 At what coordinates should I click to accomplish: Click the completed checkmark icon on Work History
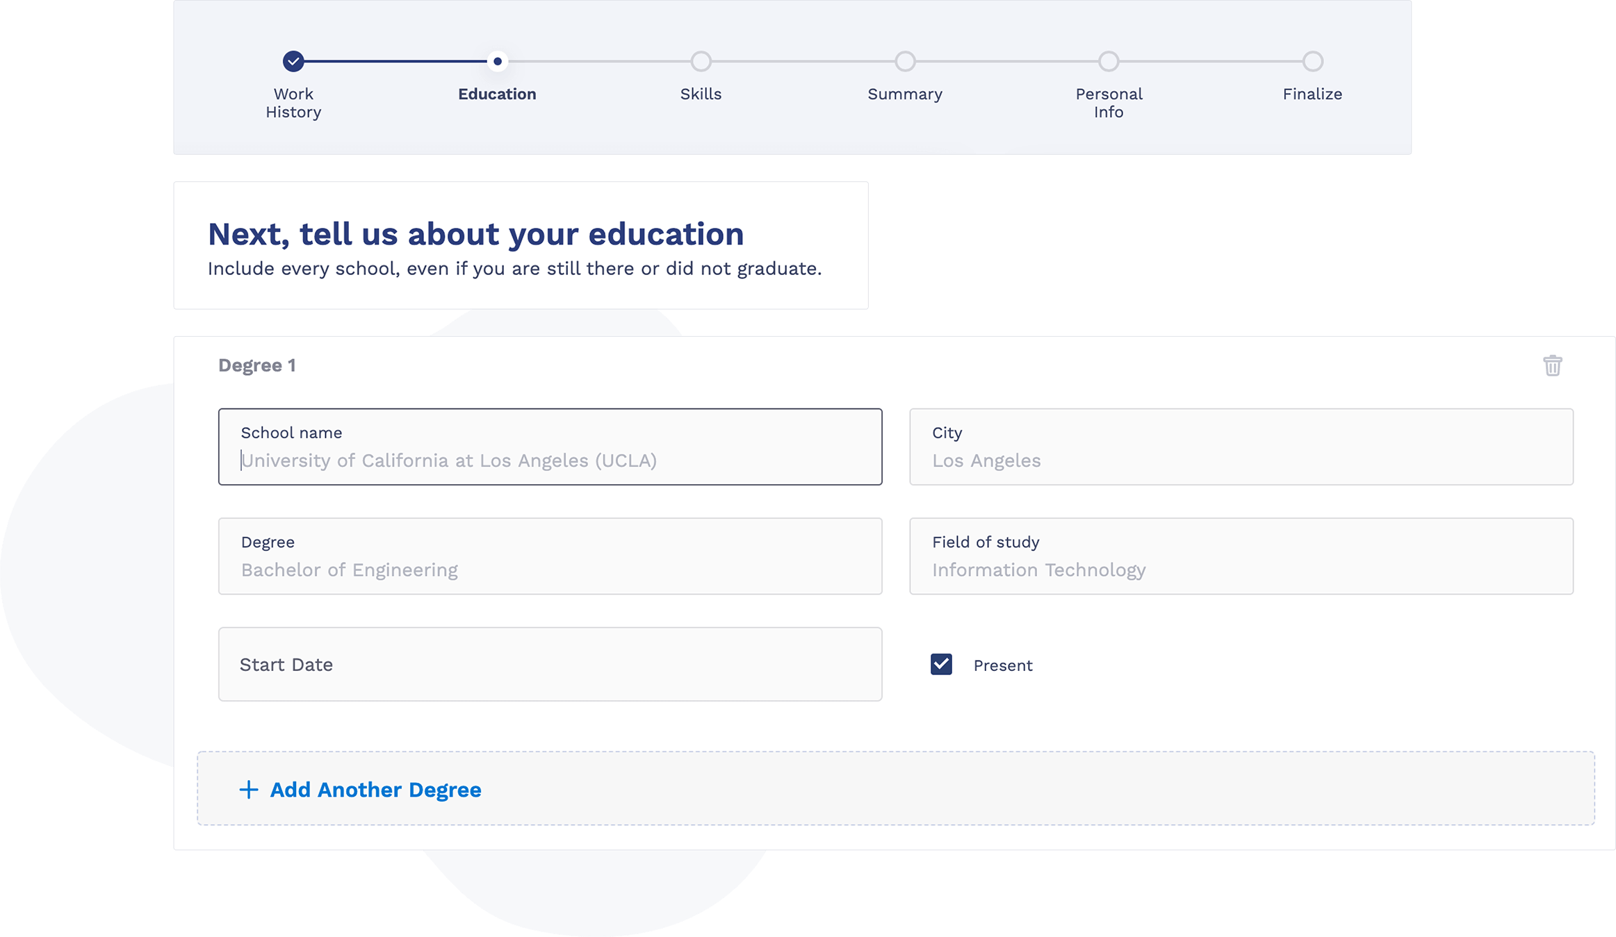pyautogui.click(x=293, y=59)
